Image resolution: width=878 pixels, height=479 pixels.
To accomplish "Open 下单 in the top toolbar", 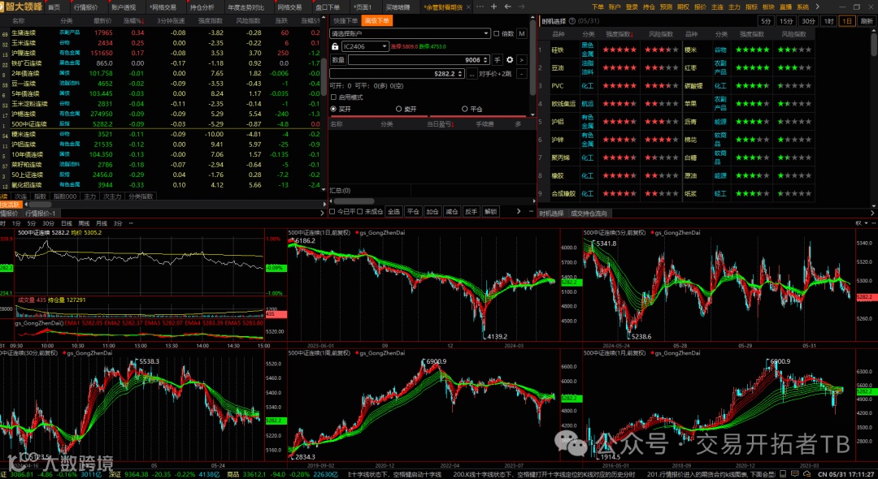I will [598, 7].
